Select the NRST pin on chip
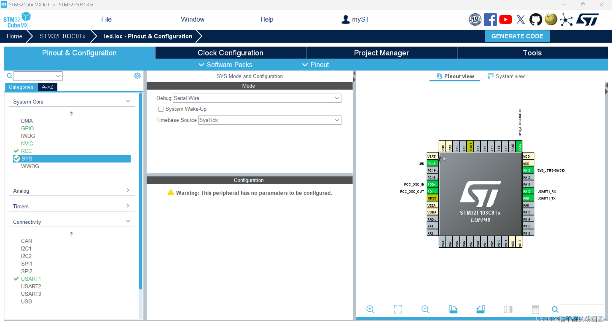Image resolution: width=612 pixels, height=325 pixels. pos(433,198)
